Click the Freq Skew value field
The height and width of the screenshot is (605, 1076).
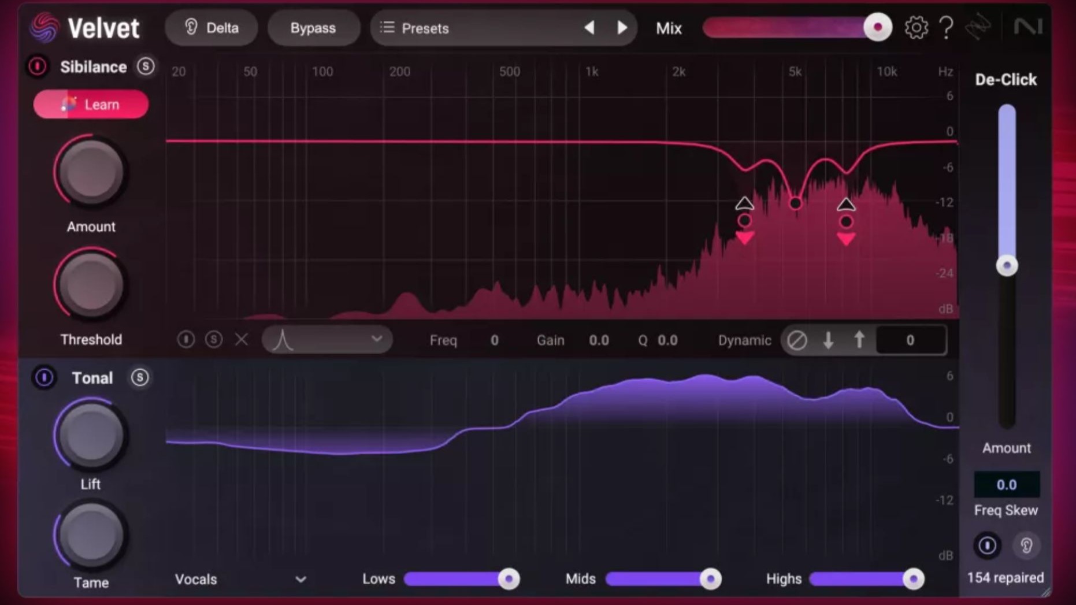1007,484
